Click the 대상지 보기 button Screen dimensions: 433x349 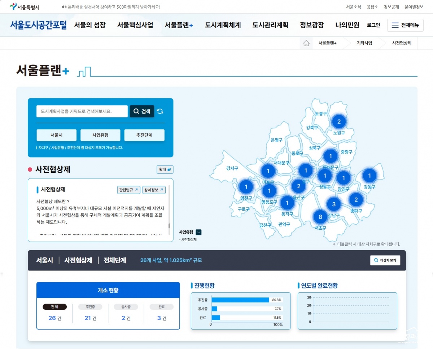385,260
